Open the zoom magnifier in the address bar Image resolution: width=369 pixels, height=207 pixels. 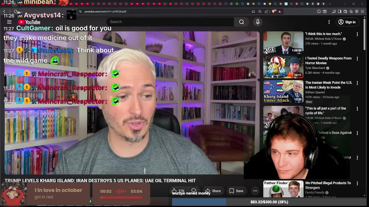click(x=260, y=11)
